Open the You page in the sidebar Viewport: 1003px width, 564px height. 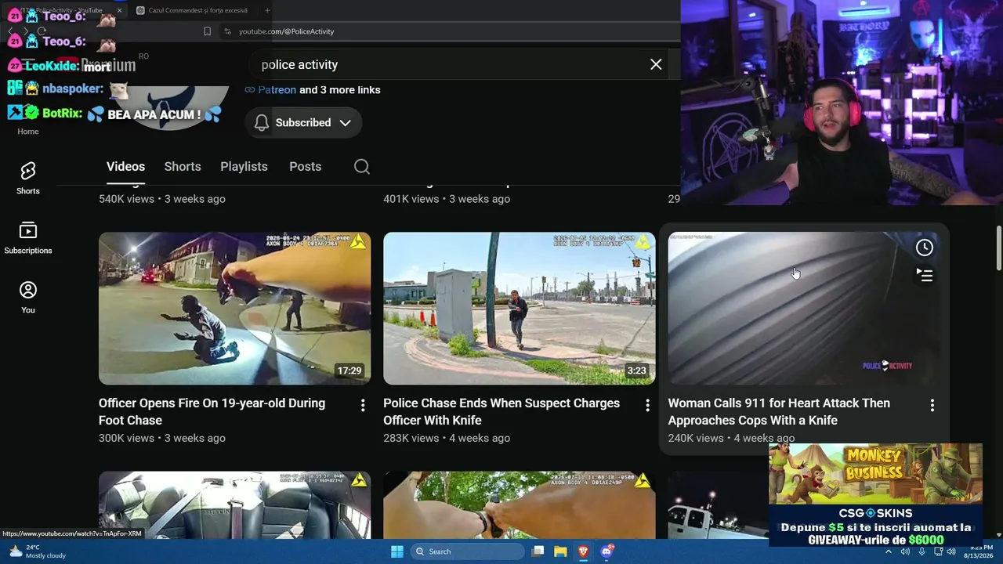(x=28, y=297)
